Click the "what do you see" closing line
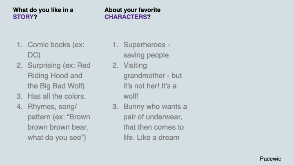This screenshot has height=165, width=294. (57, 137)
